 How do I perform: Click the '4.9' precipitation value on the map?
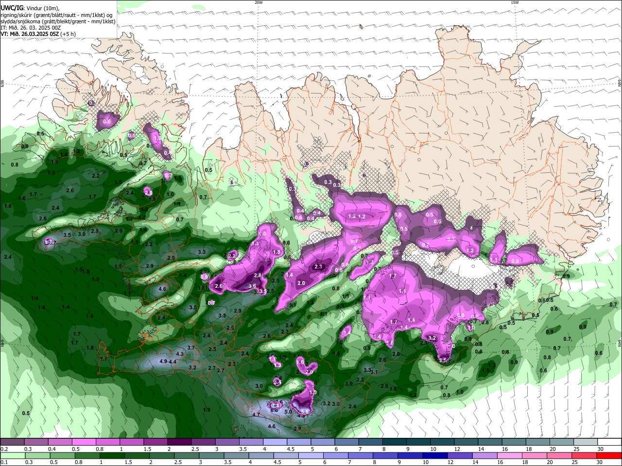[163, 361]
